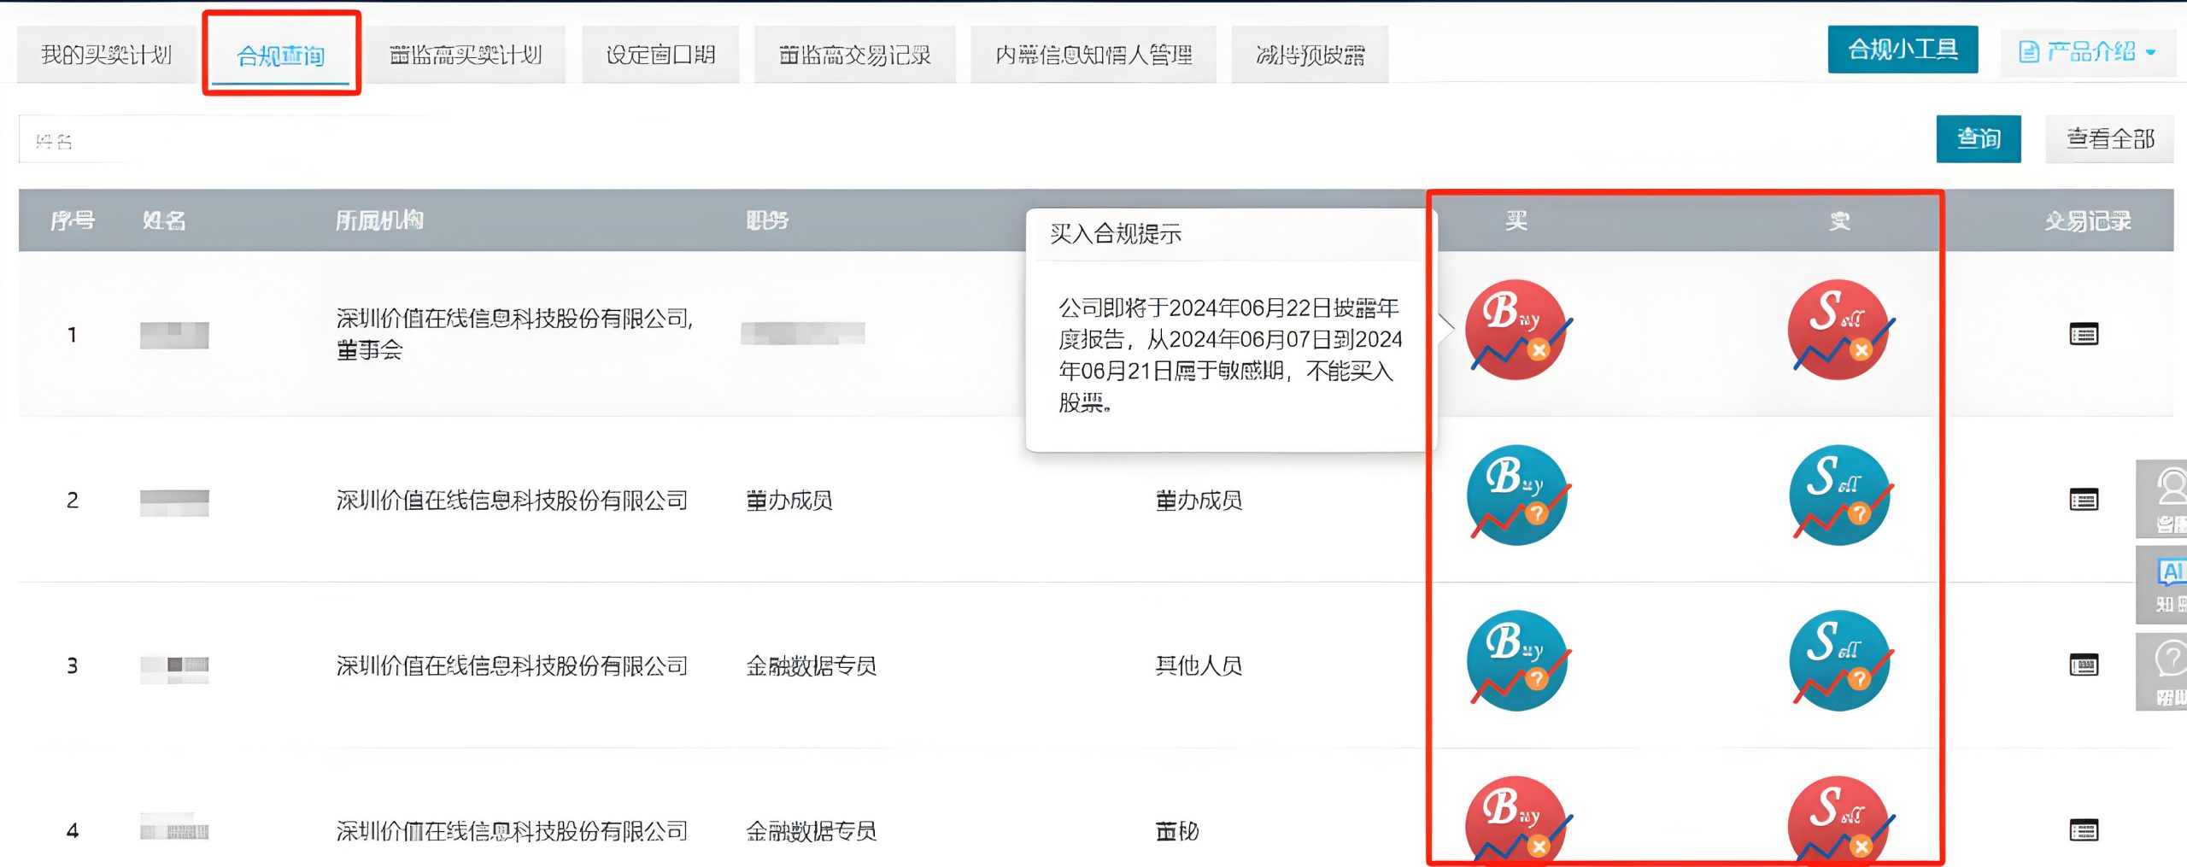The image size is (2187, 867).
Task: Click blue Buy icon in row 3
Action: [x=1518, y=661]
